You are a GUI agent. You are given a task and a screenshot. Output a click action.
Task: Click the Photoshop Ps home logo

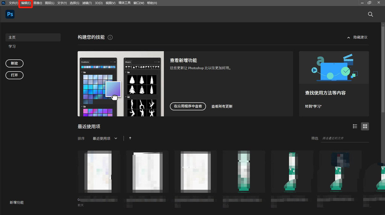(x=10, y=14)
